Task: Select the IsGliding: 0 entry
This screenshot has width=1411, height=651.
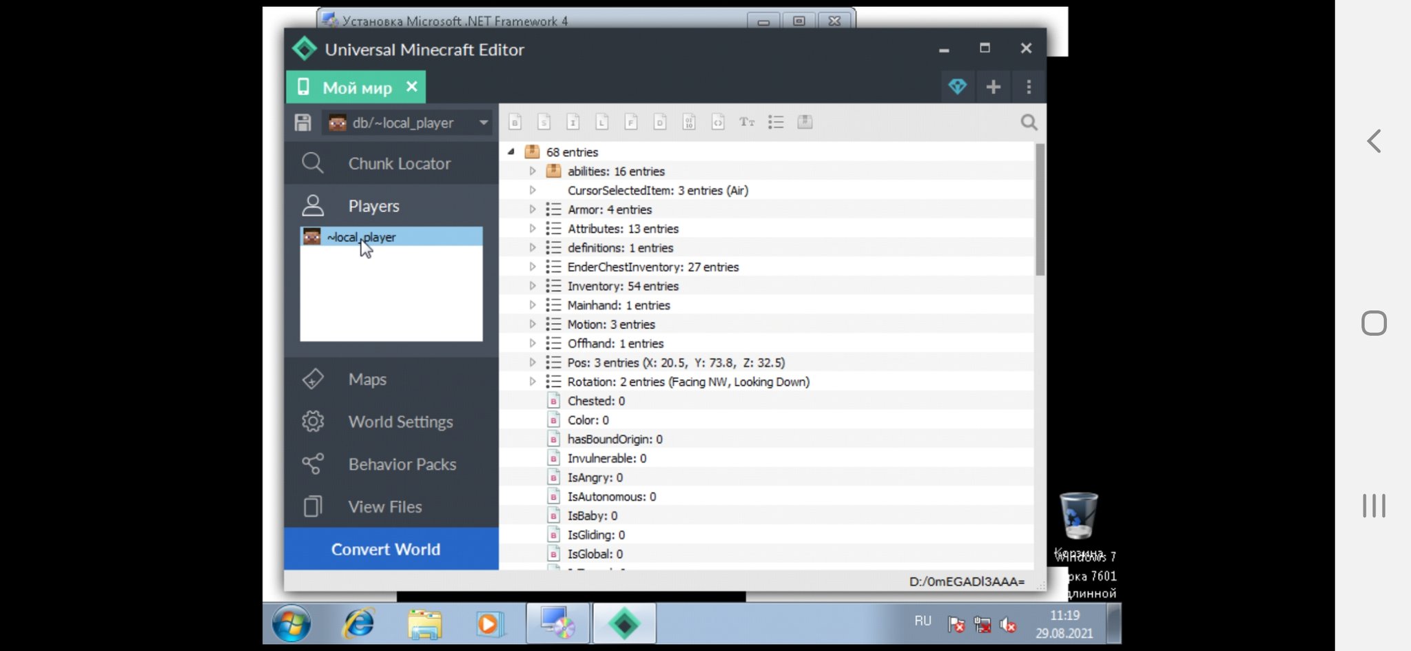Action: pyautogui.click(x=596, y=535)
